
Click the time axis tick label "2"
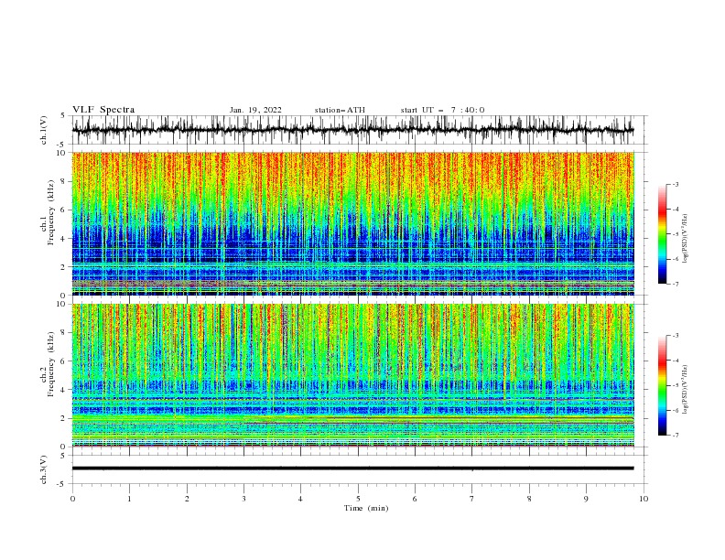(x=187, y=499)
